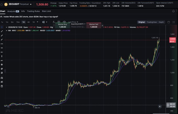Select the price line drawing tool

[2, 60]
